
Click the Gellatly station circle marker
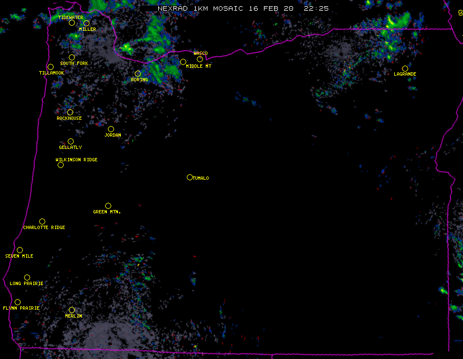pyautogui.click(x=70, y=141)
